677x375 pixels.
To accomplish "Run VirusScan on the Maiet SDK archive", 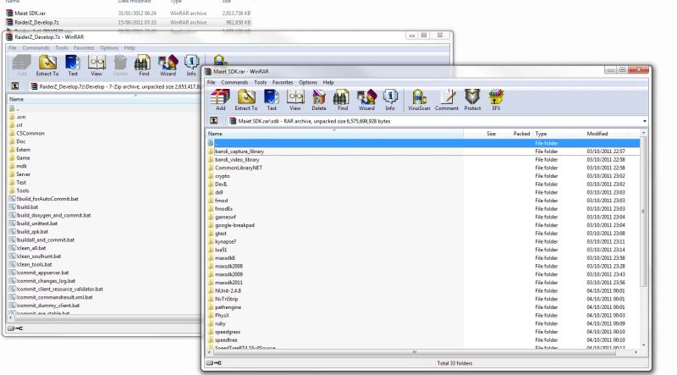I will click(x=419, y=100).
